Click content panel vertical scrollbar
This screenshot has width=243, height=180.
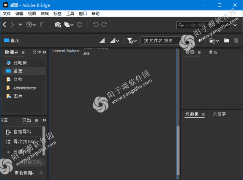pos(178,150)
